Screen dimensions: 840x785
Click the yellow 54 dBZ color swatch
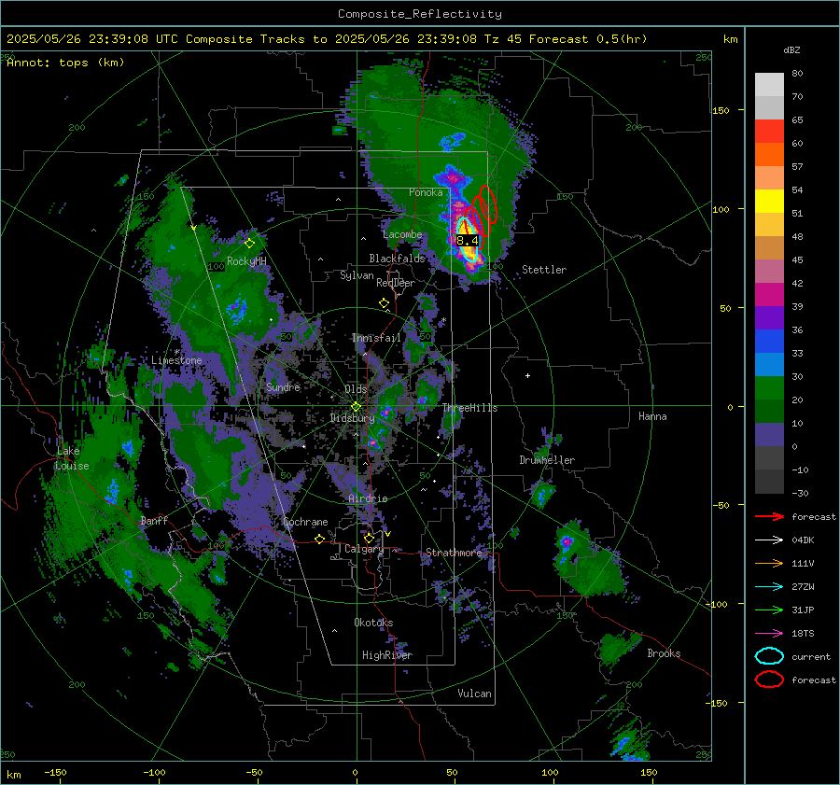[x=769, y=201]
